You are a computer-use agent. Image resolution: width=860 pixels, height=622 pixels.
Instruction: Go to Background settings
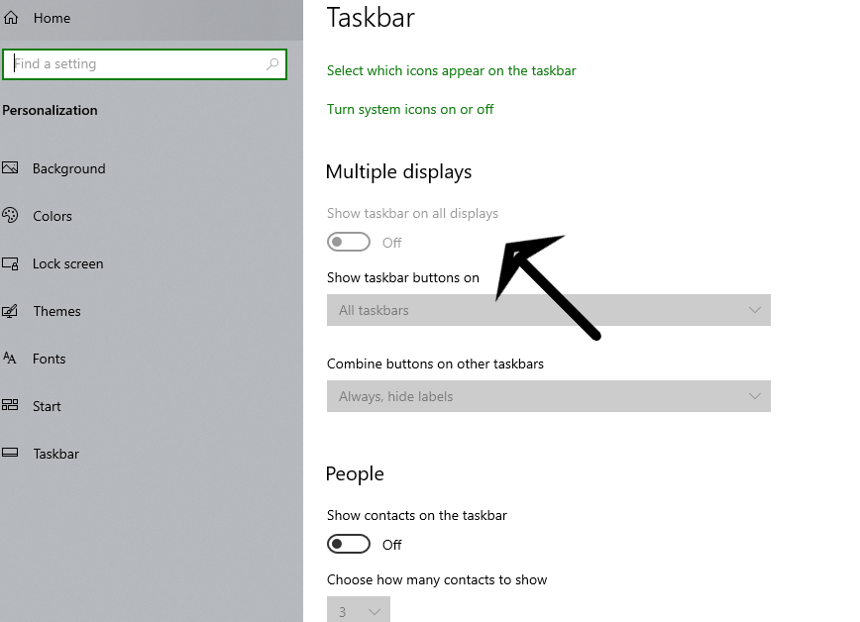68,168
